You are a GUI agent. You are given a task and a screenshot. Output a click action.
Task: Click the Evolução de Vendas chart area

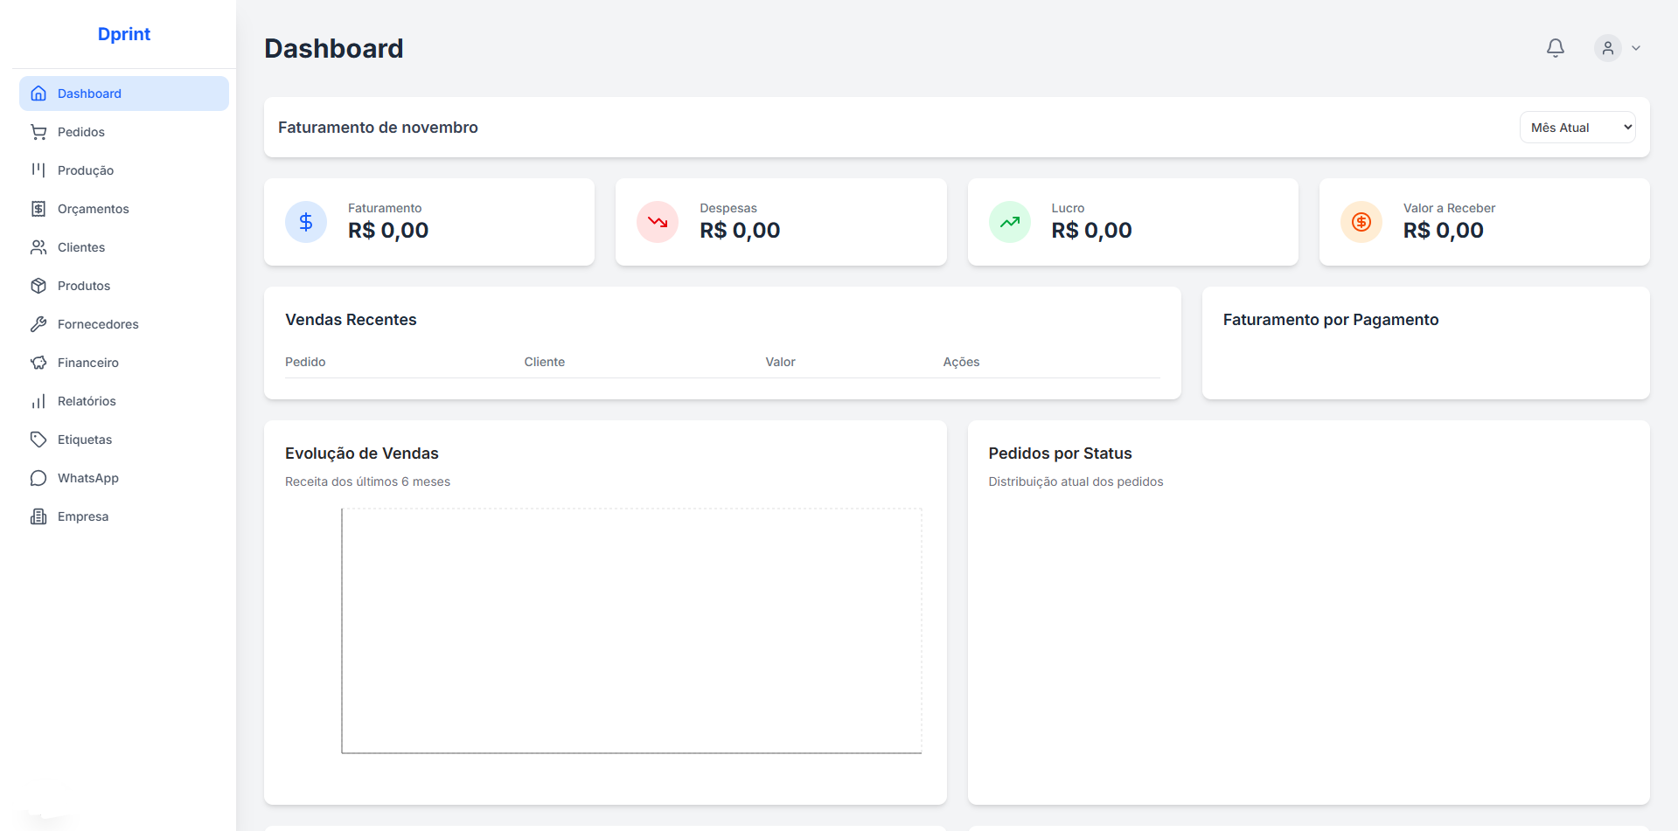point(631,629)
